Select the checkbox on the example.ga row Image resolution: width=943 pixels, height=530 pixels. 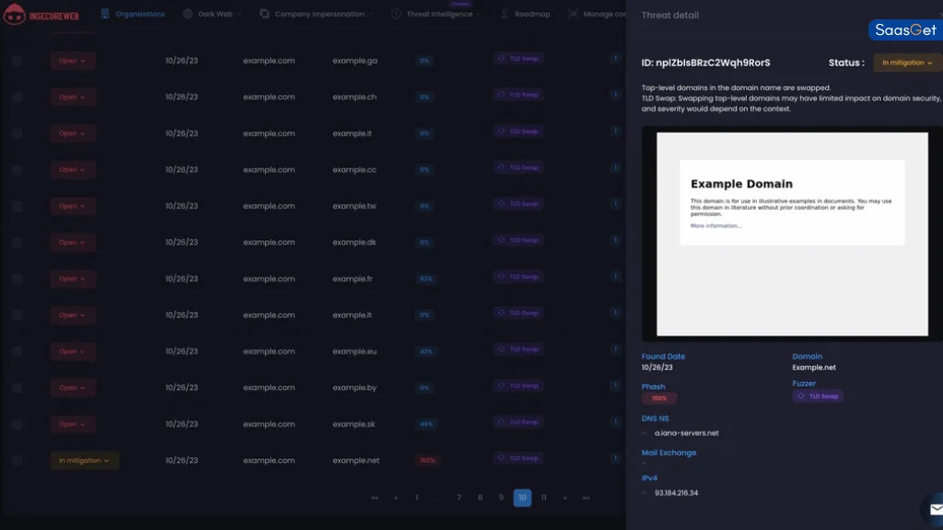click(16, 59)
